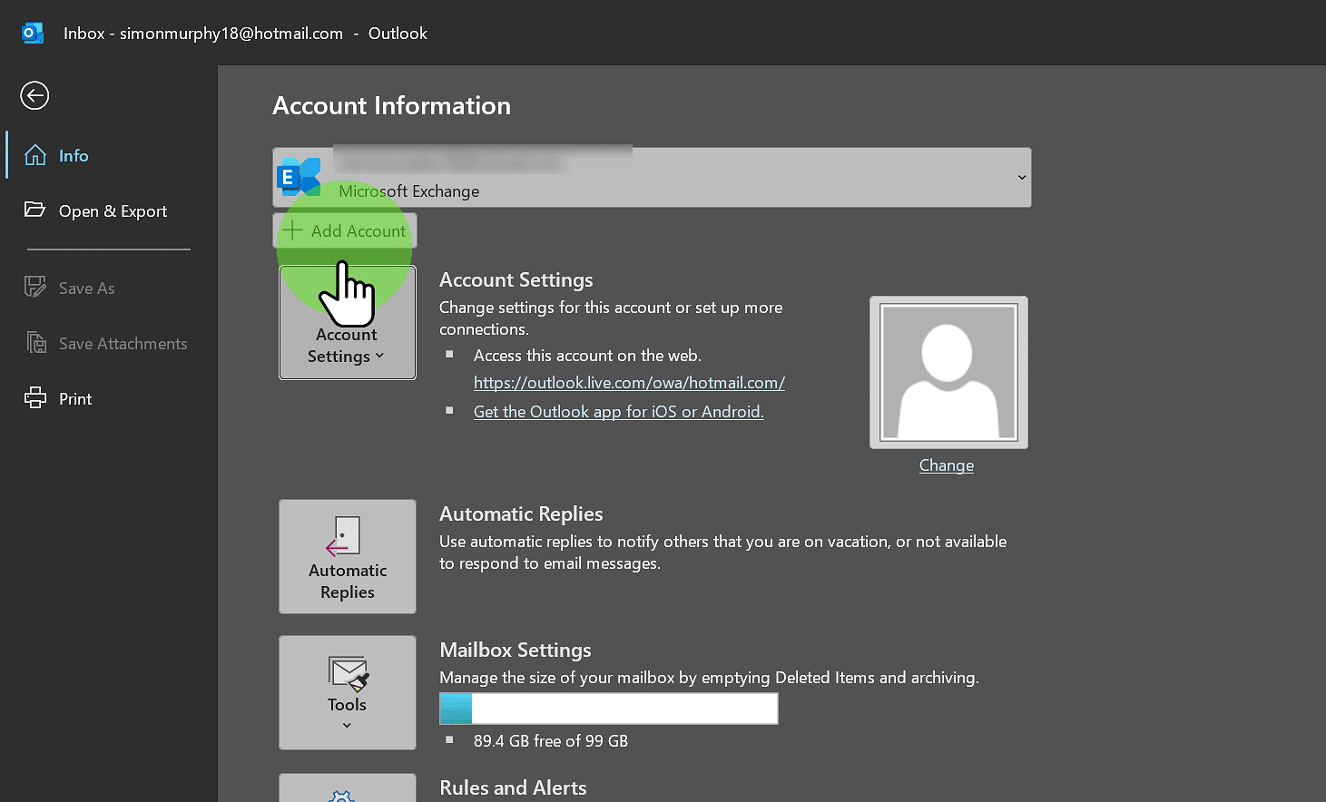Open the outlook.live.com webmail link
The image size is (1326, 802).
pyautogui.click(x=629, y=382)
